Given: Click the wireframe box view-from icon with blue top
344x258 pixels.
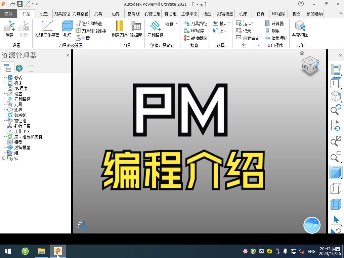Looking at the screenshot, I should pos(336,83).
